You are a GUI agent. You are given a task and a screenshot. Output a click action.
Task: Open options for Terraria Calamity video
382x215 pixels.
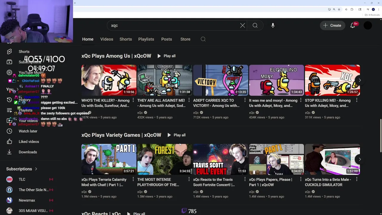tap(133, 179)
